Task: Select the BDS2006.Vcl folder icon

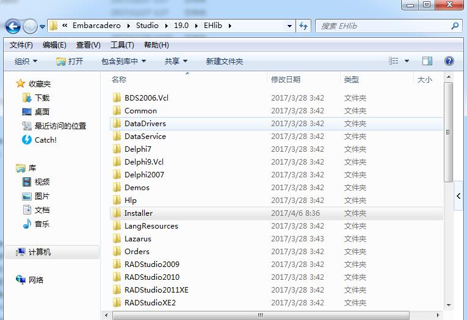Action: (x=117, y=98)
